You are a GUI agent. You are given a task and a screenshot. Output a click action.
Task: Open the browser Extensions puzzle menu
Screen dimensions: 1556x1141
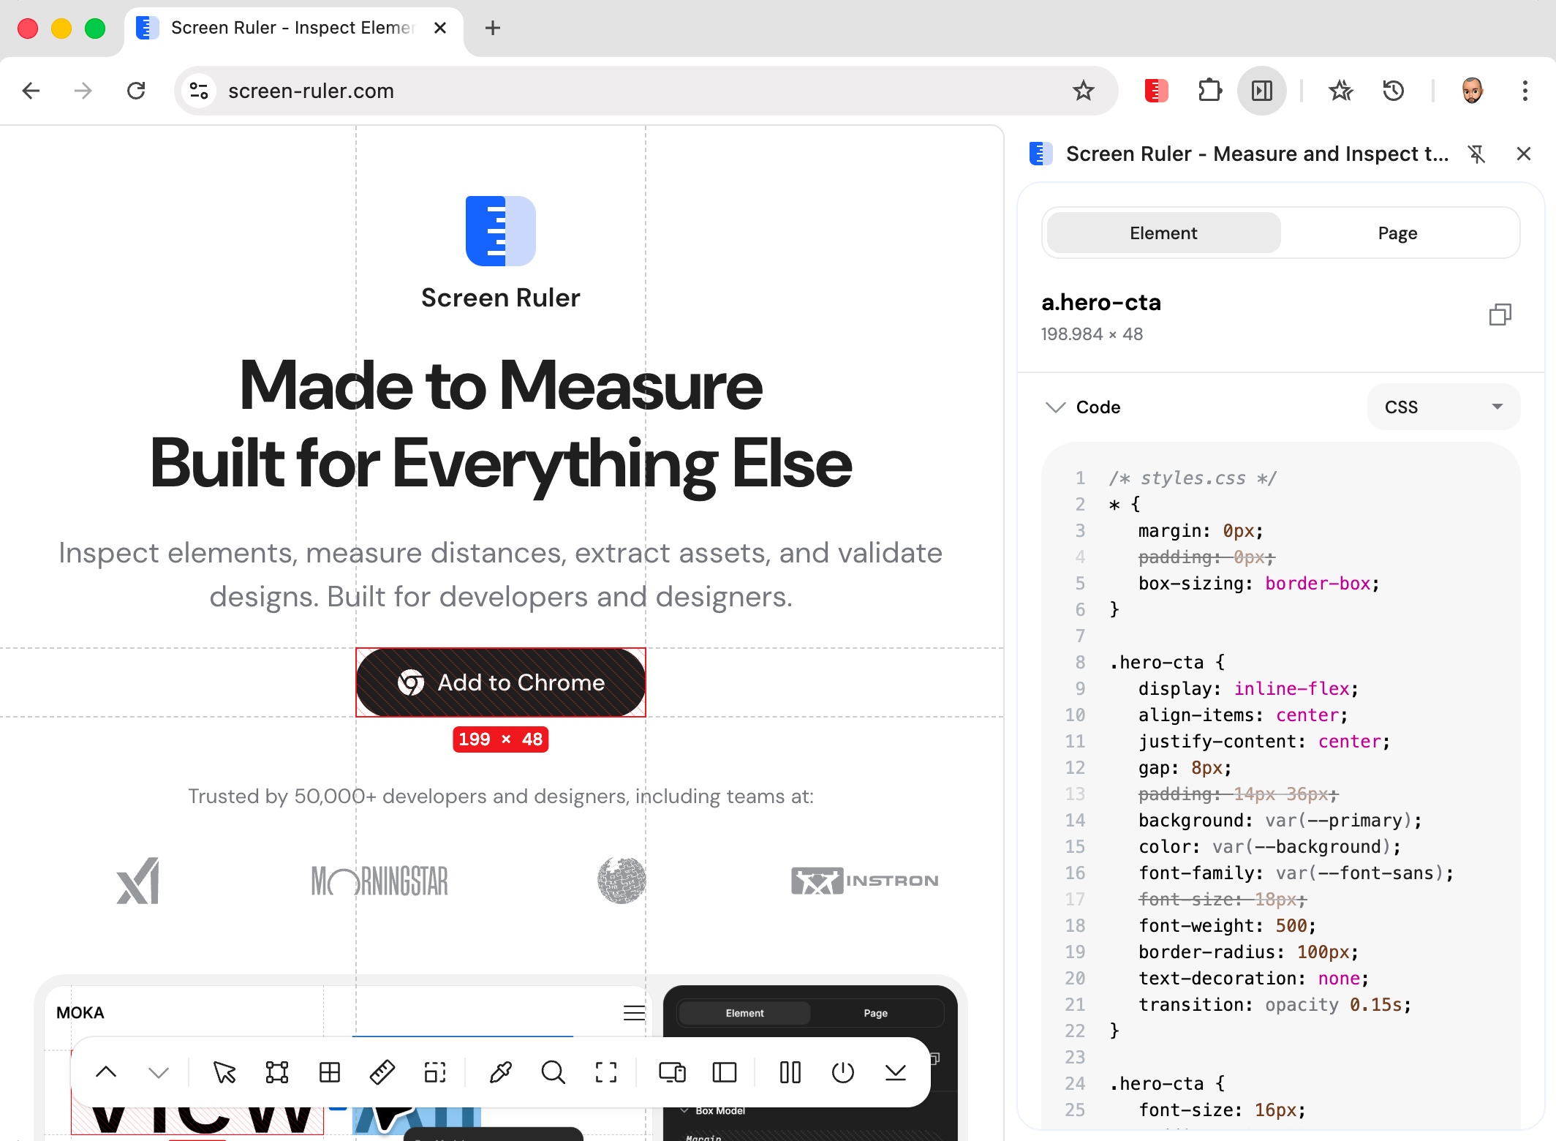[1210, 91]
